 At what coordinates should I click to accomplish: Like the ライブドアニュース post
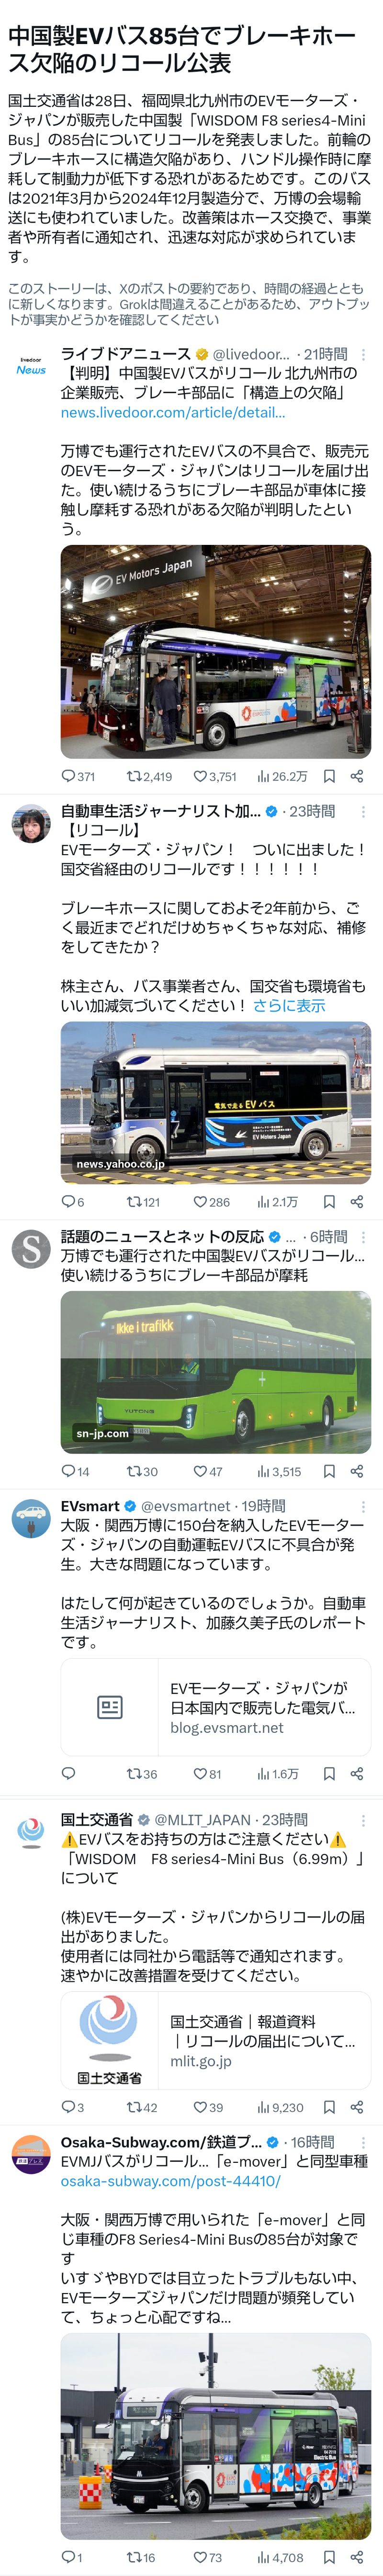pyautogui.click(x=215, y=776)
